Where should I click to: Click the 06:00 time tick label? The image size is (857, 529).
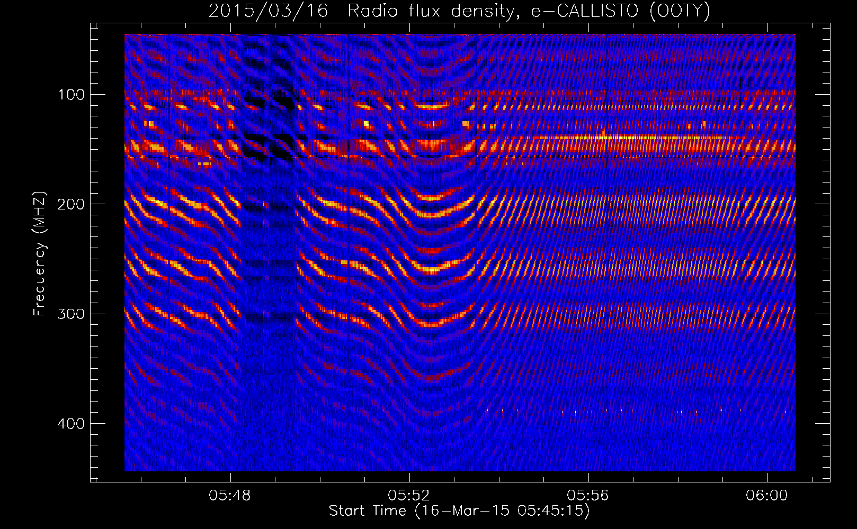pyautogui.click(x=767, y=496)
